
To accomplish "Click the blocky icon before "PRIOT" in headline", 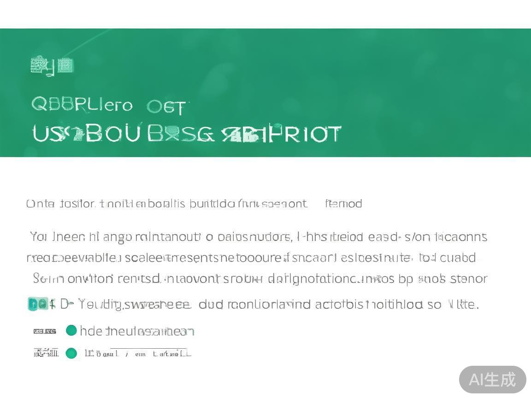I will coord(247,135).
